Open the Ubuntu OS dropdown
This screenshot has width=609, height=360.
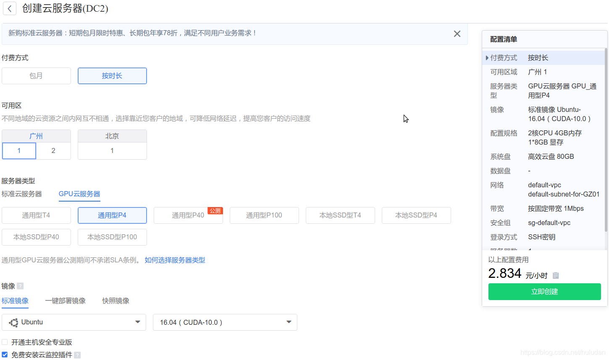click(74, 322)
